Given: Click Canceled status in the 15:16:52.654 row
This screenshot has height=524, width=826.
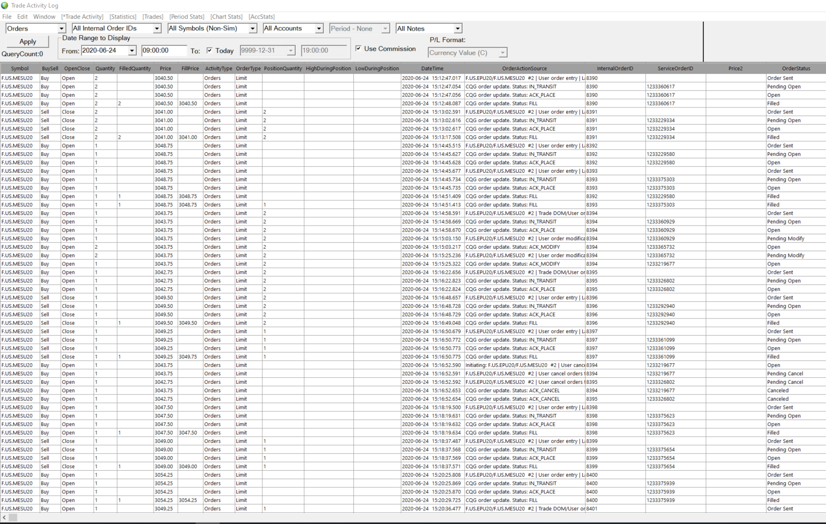Looking at the screenshot, I should pos(796,399).
